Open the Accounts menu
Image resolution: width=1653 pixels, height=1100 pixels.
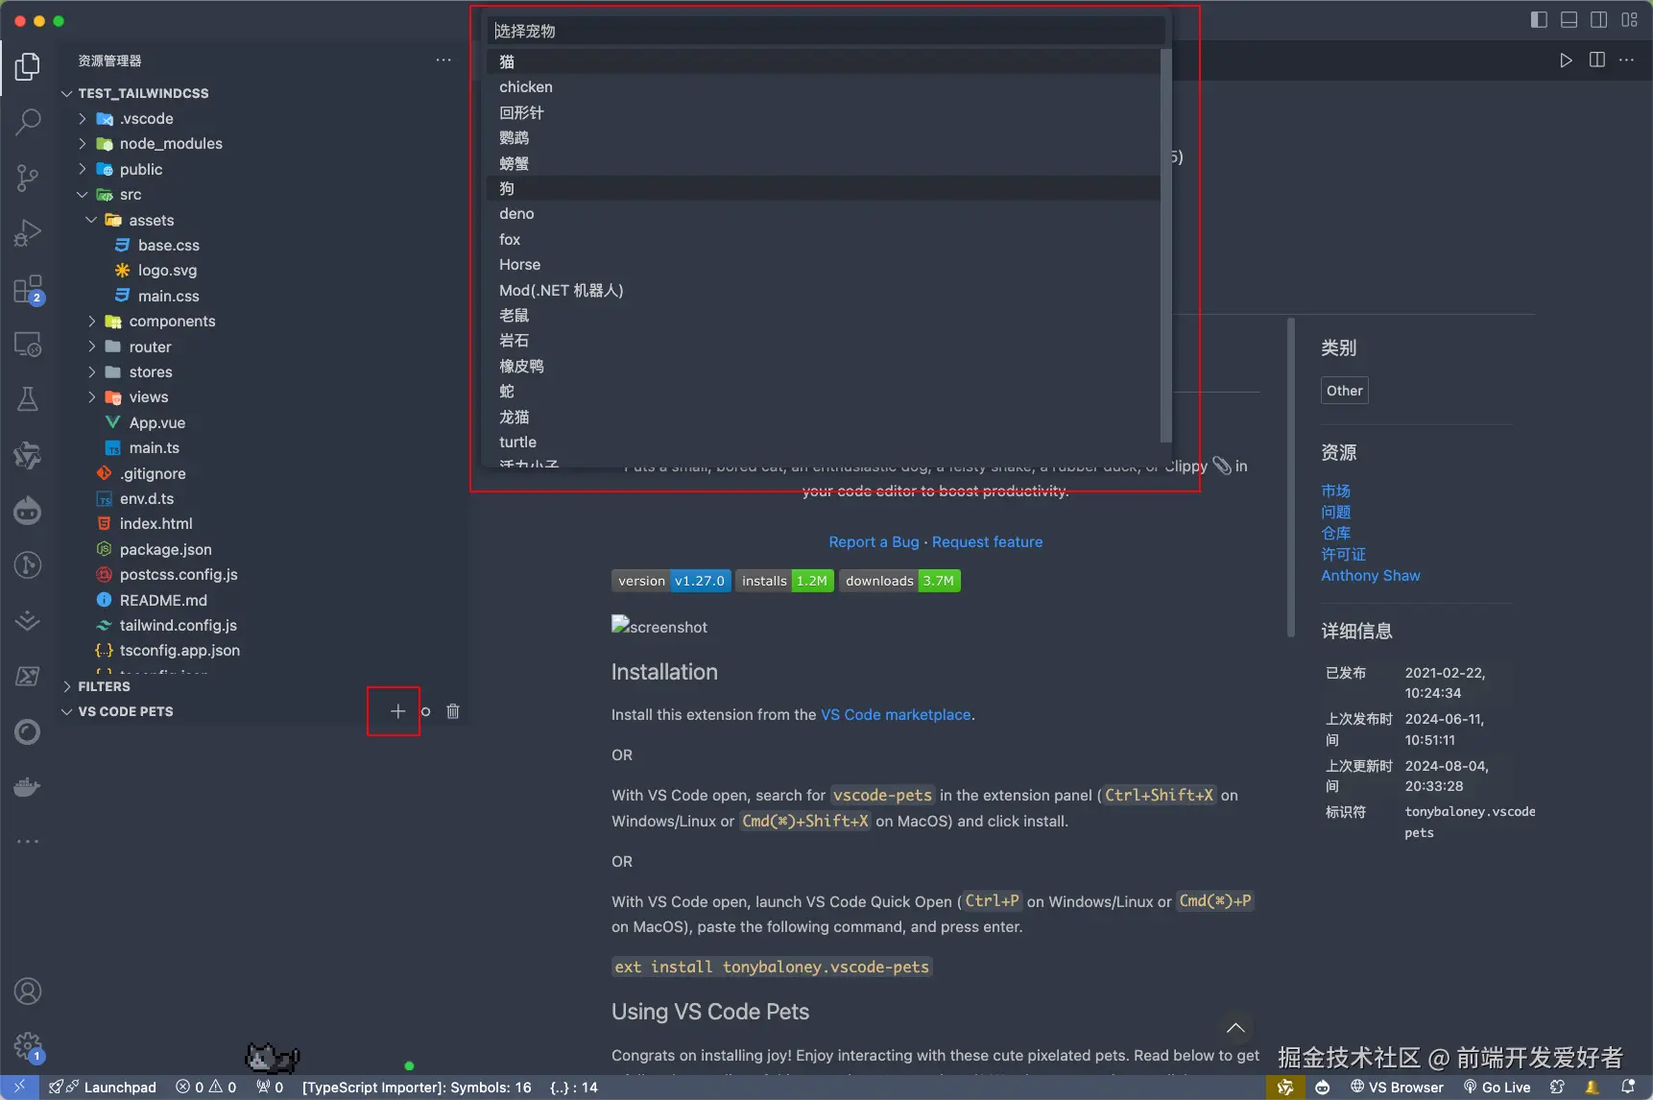coord(28,991)
